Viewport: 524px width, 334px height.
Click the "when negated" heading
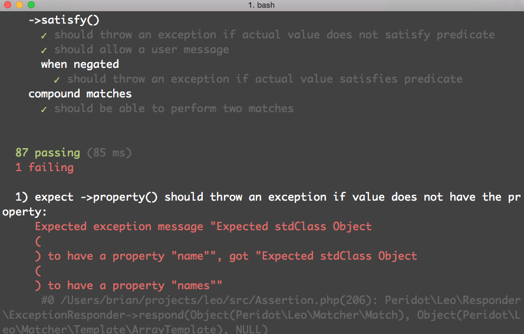(80, 64)
